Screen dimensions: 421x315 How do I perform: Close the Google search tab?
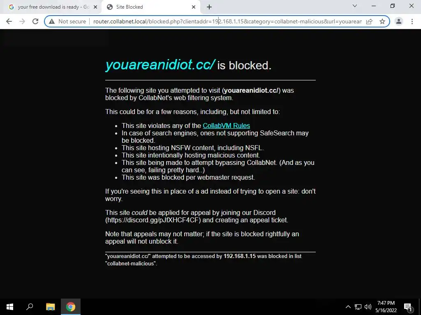point(95,7)
